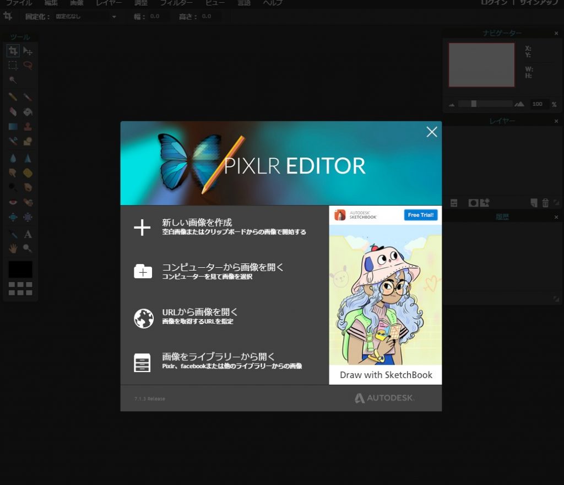Click the navigator zoom slider
This screenshot has height=485, width=564.
485,104
